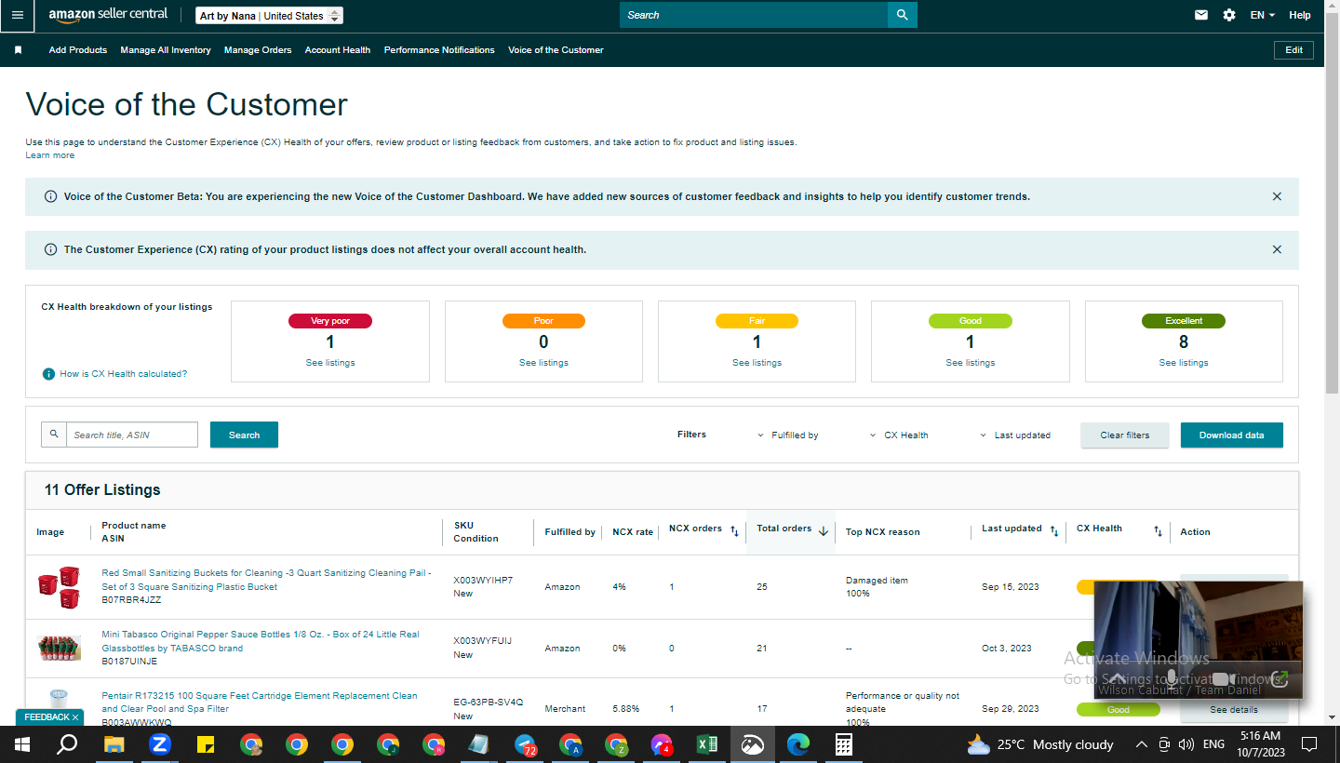The height and width of the screenshot is (763, 1340).
Task: Click the teal Search button
Action: click(x=244, y=435)
